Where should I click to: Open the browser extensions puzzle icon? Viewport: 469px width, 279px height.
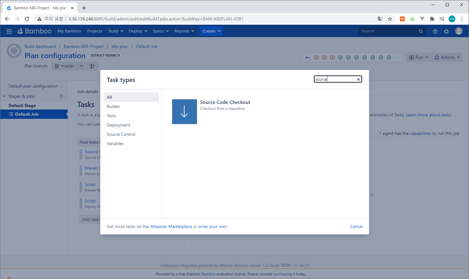(432, 19)
